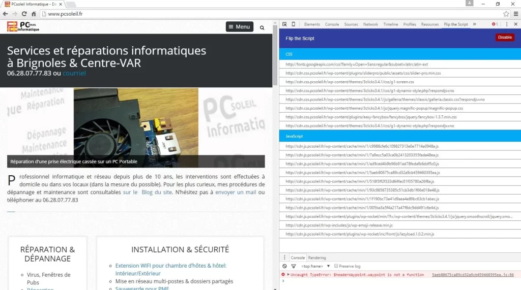
Task: Click the INSTALLATION & SÉCURITÉ heading
Action: [x=180, y=249]
